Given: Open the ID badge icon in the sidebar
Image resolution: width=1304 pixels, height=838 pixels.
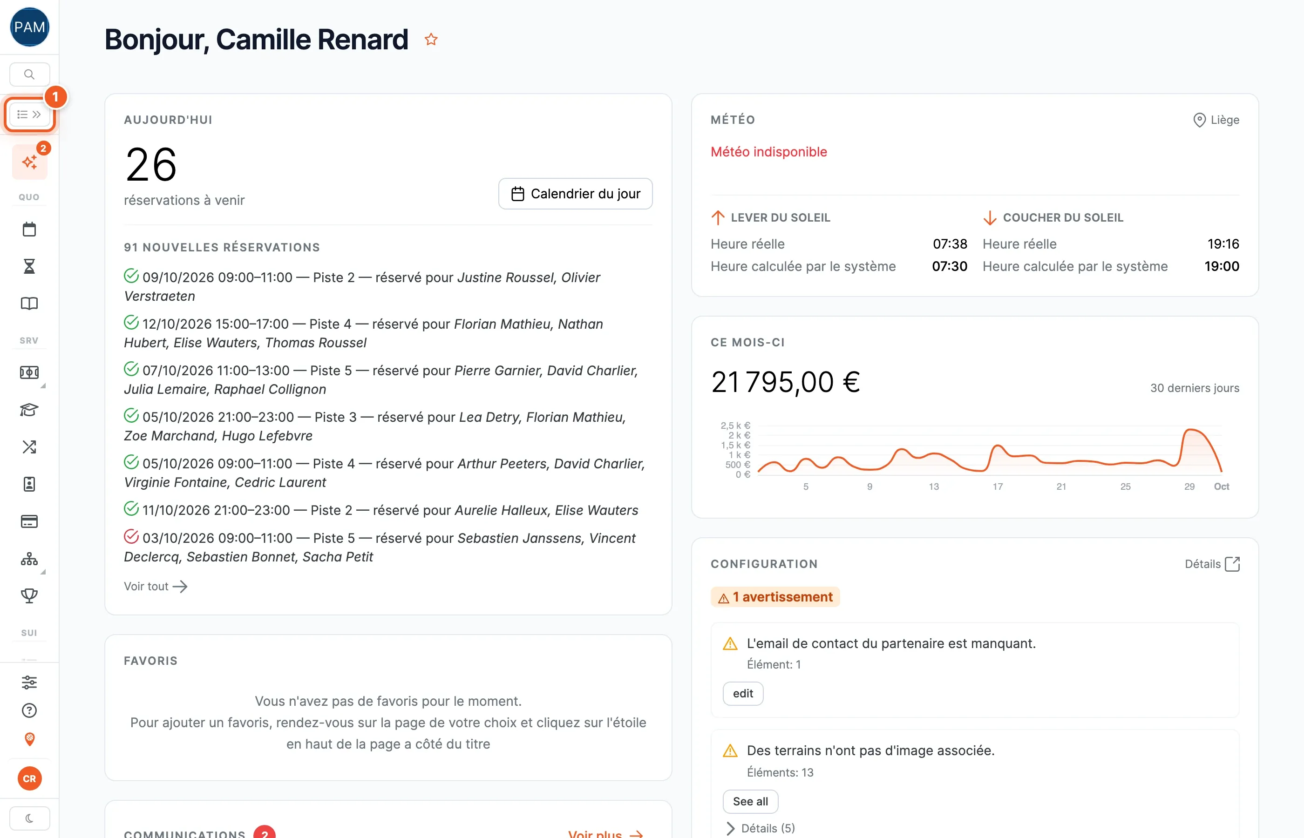Looking at the screenshot, I should pos(29,484).
